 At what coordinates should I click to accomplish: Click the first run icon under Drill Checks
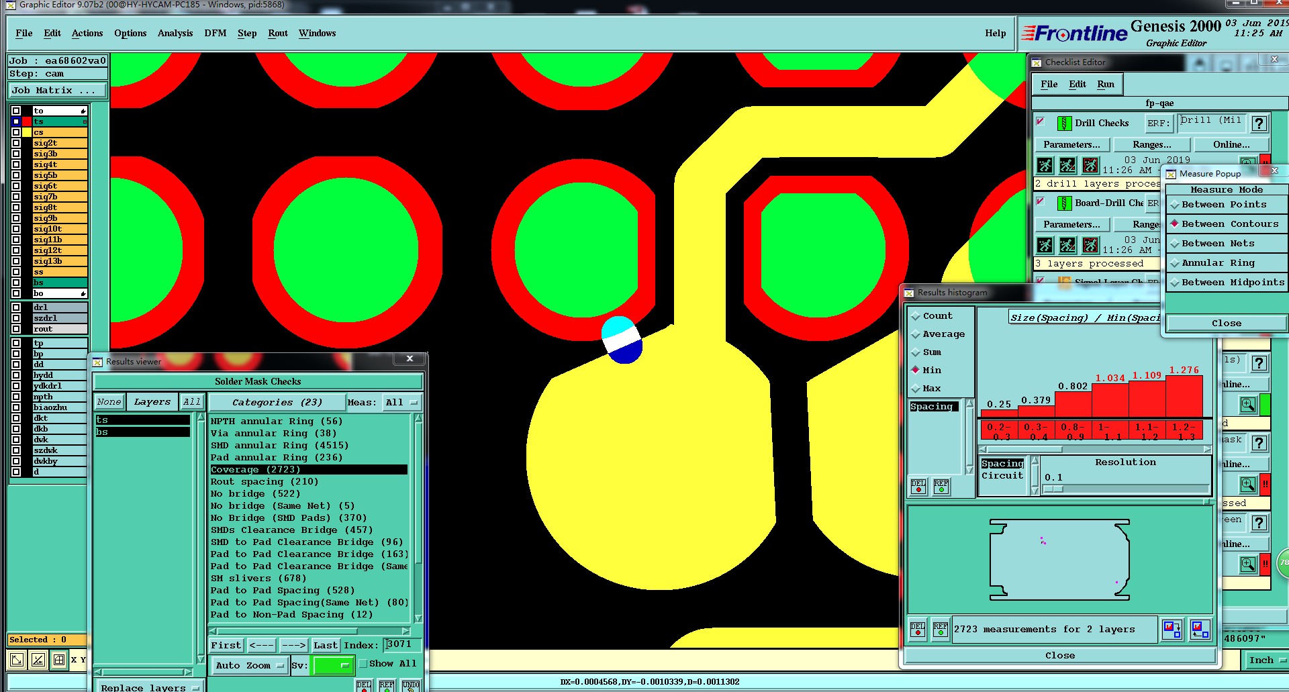pyautogui.click(x=1045, y=165)
